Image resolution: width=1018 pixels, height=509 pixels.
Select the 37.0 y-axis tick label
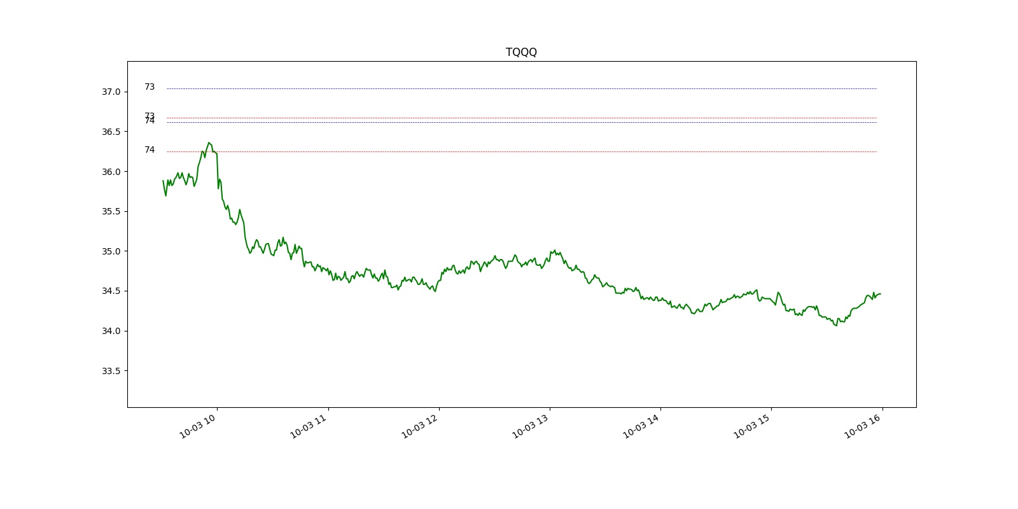[x=111, y=92]
